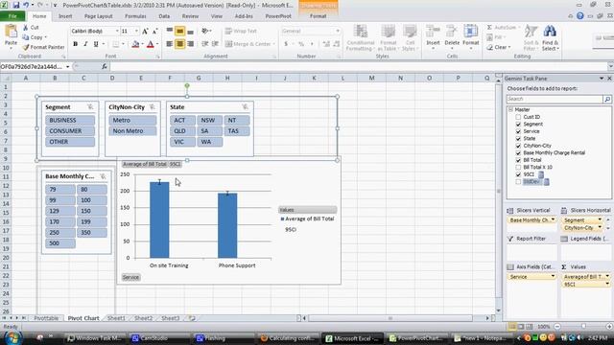Check the StdDev field checkbox

(518, 182)
